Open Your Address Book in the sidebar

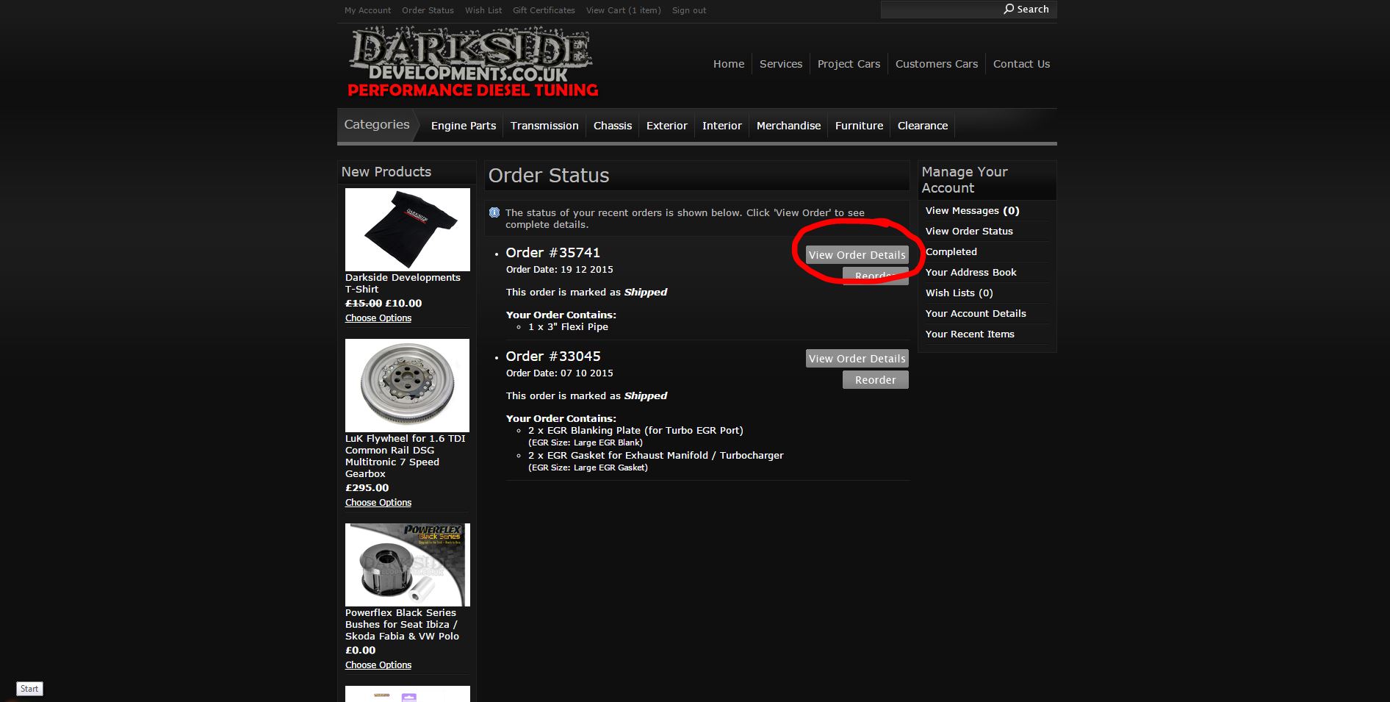pos(971,272)
